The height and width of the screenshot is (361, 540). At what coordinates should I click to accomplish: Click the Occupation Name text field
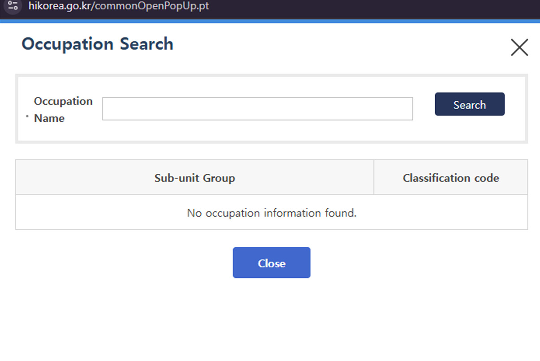(x=257, y=109)
